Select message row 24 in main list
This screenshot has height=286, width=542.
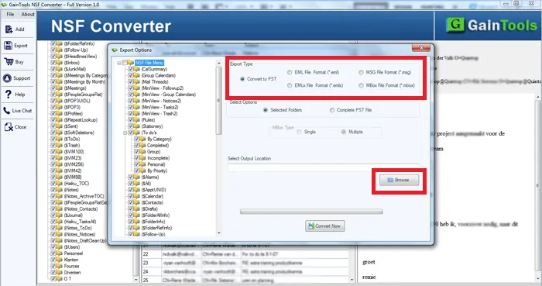245,272
